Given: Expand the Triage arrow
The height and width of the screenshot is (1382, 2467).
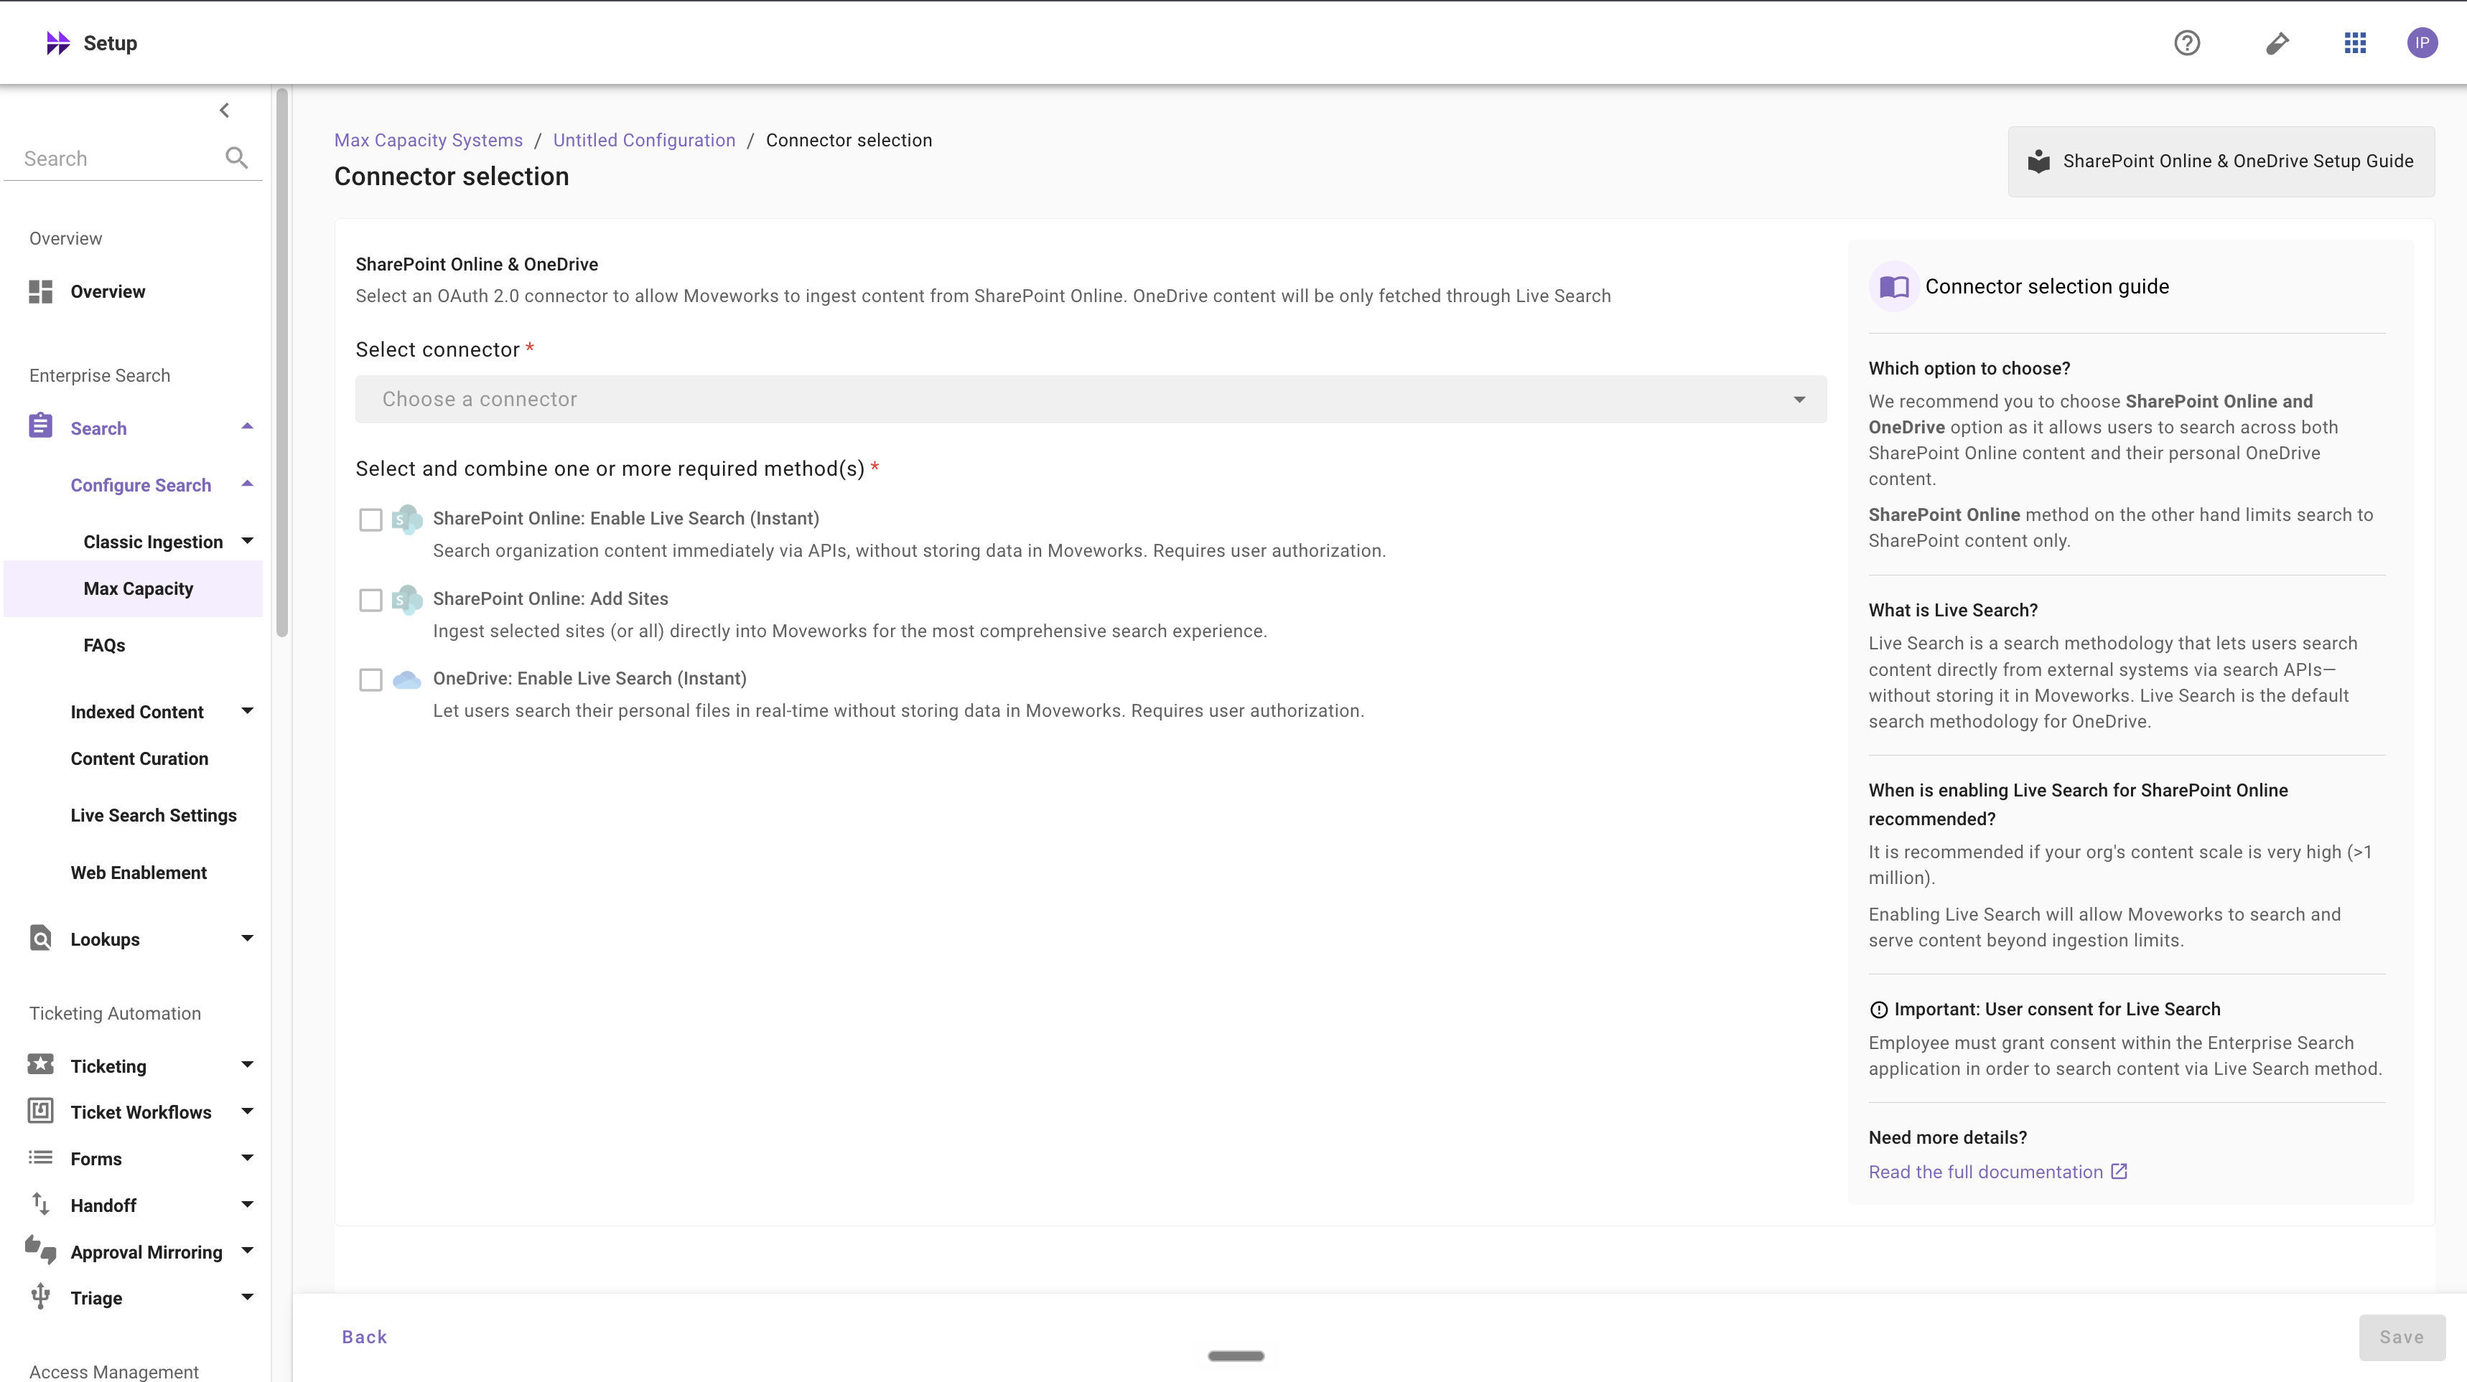Looking at the screenshot, I should tap(247, 1298).
